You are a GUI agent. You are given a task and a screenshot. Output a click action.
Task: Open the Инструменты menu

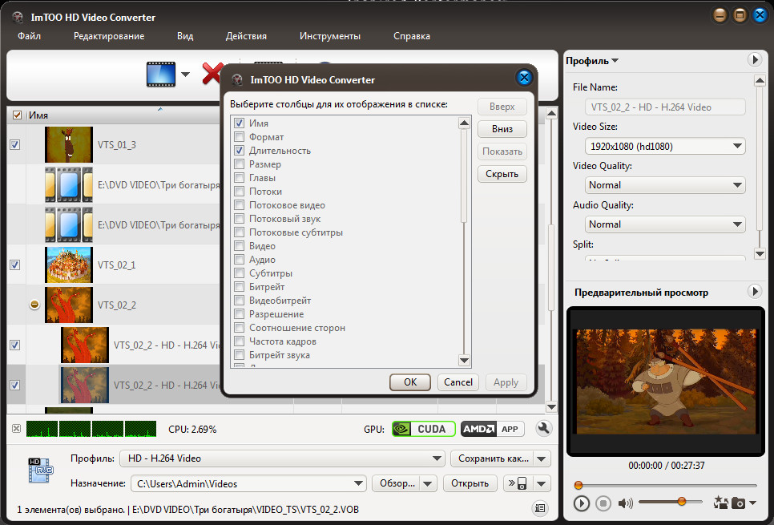(x=329, y=36)
